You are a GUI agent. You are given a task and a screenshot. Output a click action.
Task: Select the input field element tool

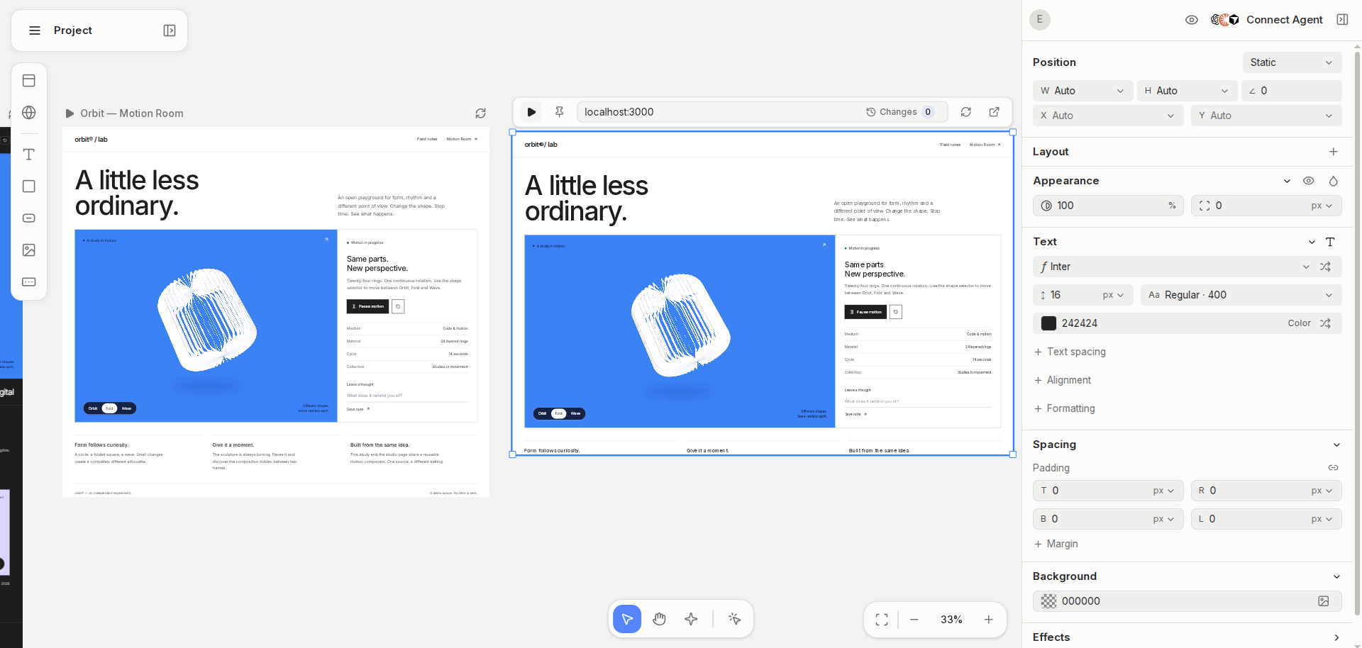tap(29, 282)
